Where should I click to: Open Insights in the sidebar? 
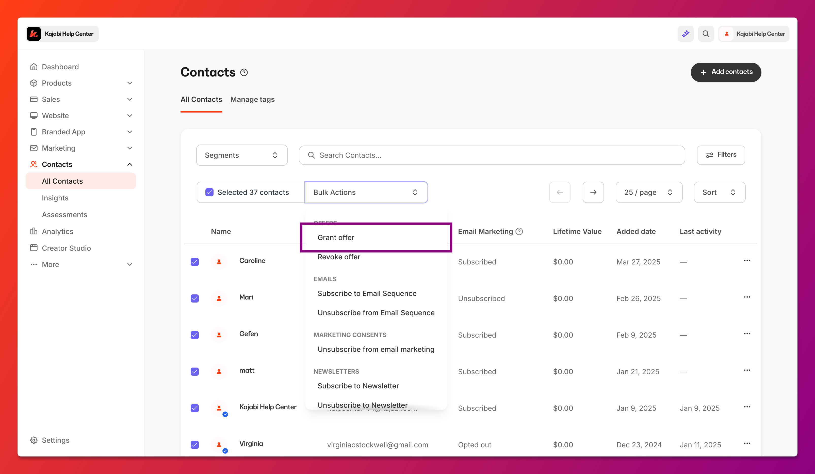[x=55, y=198]
